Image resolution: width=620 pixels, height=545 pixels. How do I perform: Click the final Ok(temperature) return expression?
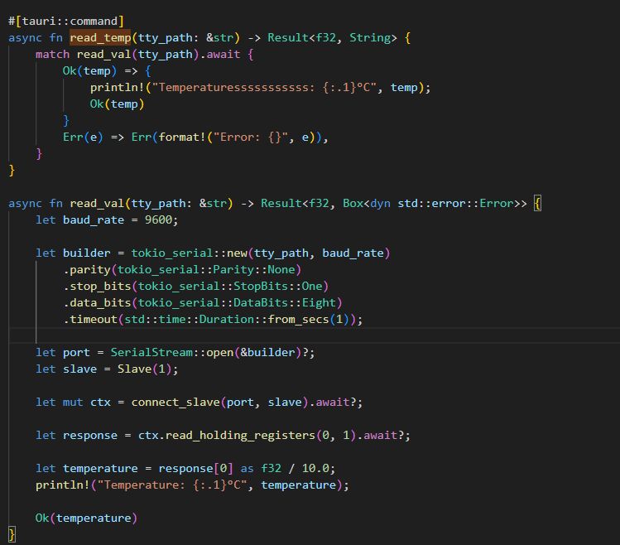click(x=86, y=518)
